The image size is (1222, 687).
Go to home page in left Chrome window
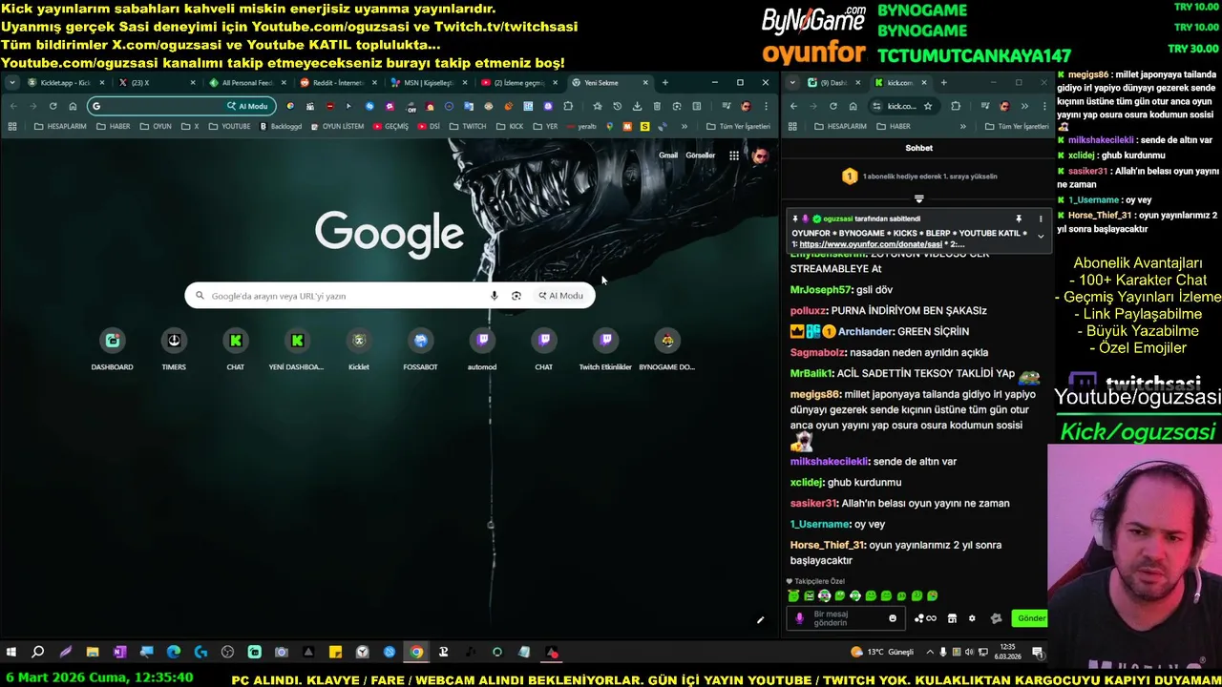coord(73,106)
